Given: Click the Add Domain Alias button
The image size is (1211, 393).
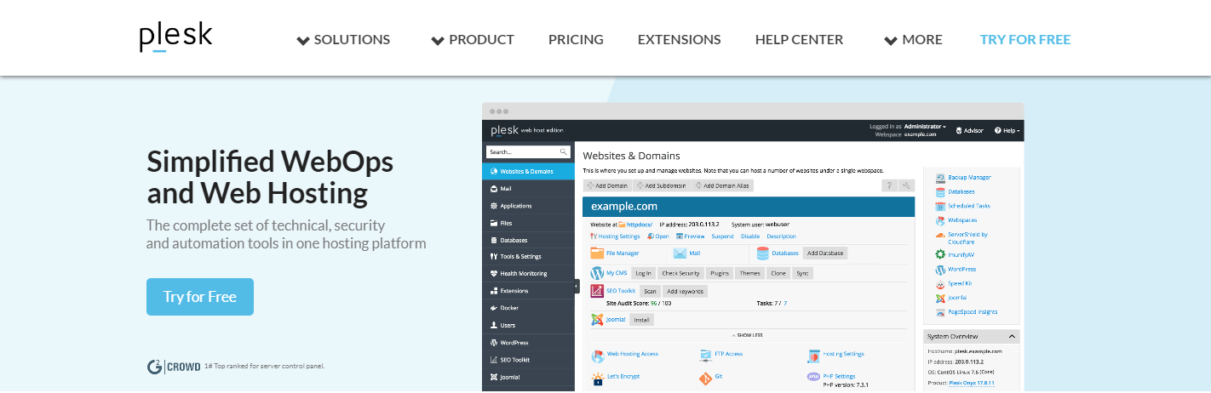Looking at the screenshot, I should [722, 185].
